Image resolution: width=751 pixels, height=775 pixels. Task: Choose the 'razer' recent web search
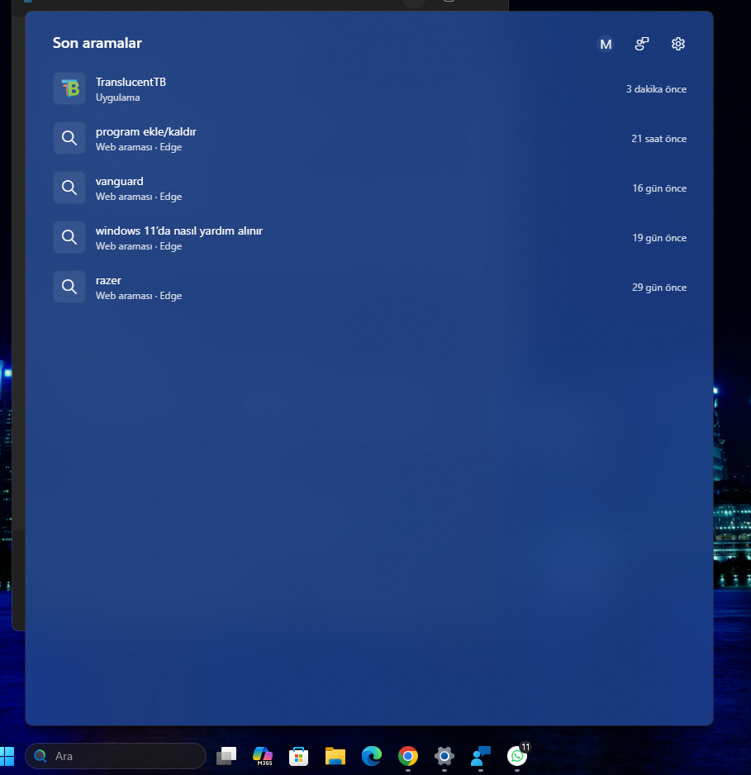click(369, 288)
